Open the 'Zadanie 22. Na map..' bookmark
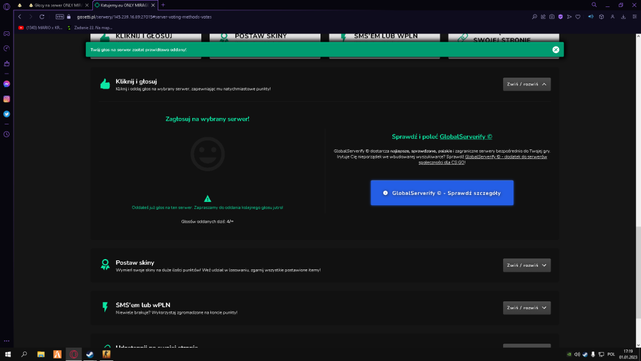Viewport: 641px width, 361px height. pos(89,28)
